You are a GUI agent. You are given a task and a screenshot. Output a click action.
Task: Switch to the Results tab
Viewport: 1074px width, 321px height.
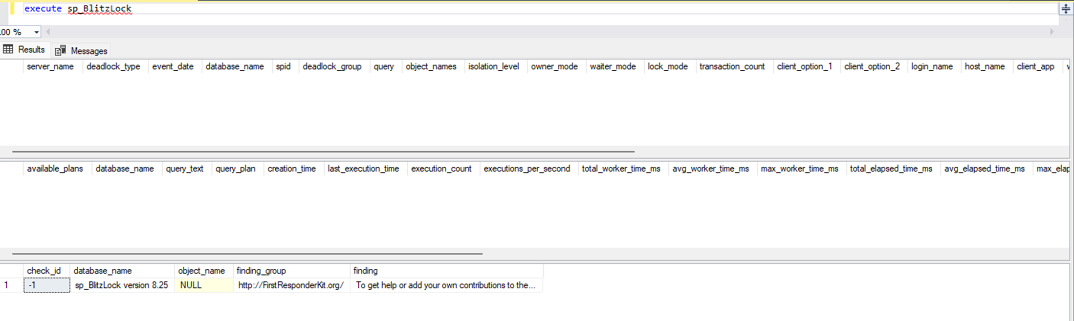tap(24, 50)
